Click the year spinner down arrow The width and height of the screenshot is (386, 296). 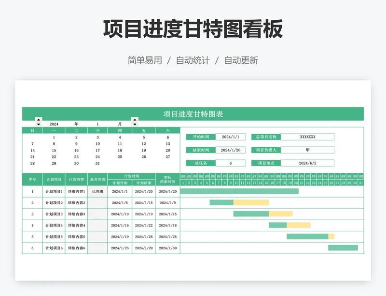coord(39,124)
